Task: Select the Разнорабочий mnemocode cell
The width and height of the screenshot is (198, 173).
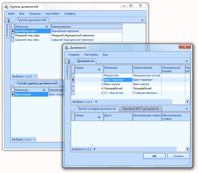Action: click(x=118, y=88)
